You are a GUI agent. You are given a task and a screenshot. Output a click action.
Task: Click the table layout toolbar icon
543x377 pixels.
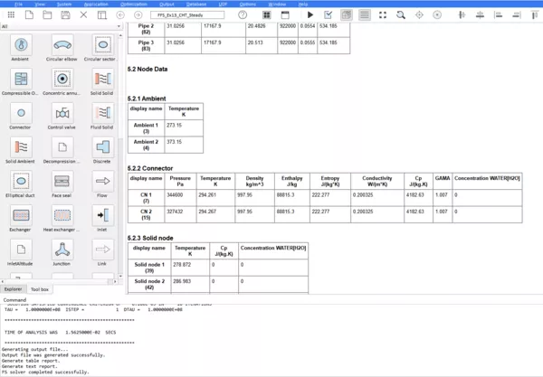point(101,14)
